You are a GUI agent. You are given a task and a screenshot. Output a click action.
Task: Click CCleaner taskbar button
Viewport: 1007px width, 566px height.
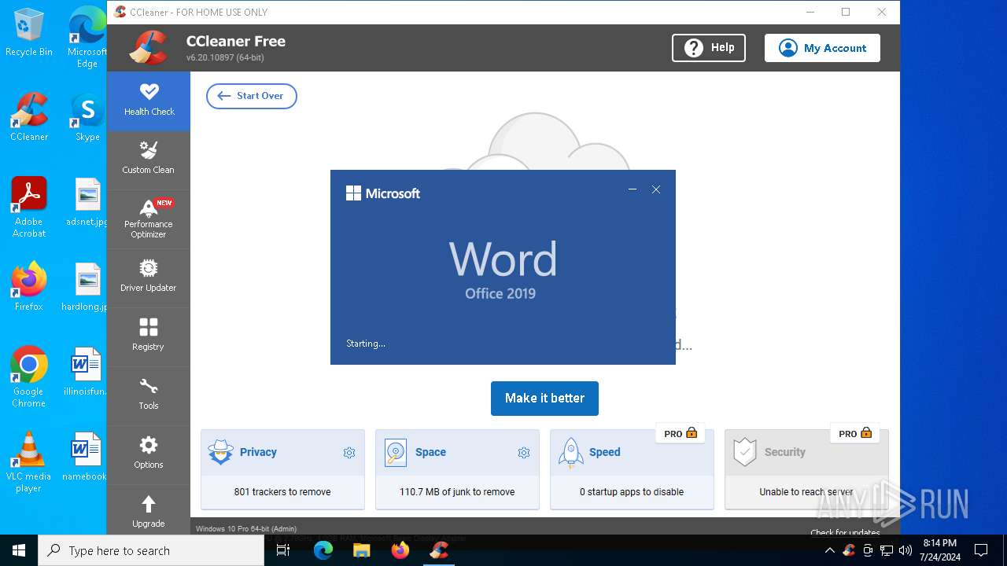[x=438, y=550]
